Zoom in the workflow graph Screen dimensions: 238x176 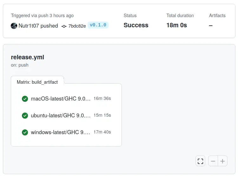pos(223,161)
